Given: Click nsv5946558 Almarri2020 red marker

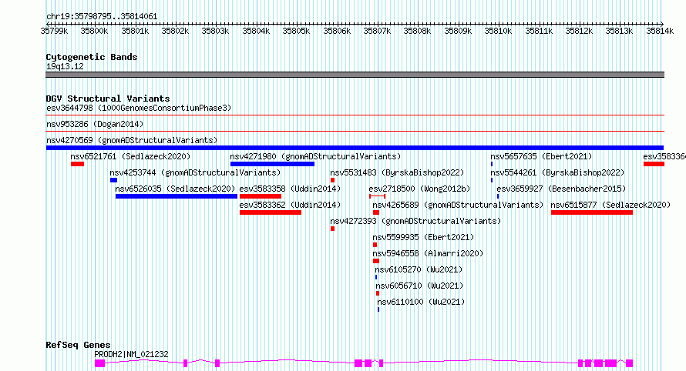Looking at the screenshot, I should click(376, 261).
